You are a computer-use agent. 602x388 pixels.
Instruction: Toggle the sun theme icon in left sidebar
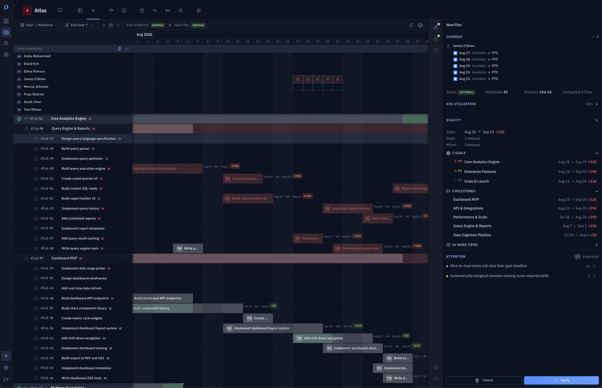6,368
